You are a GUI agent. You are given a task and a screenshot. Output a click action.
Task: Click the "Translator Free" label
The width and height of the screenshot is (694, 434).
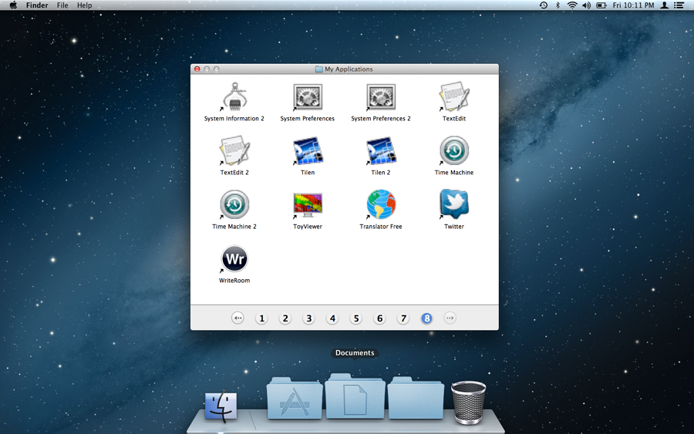coord(381,227)
